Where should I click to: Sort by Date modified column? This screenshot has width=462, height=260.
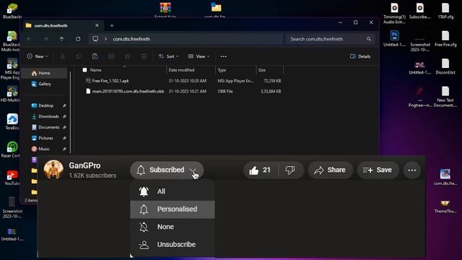click(181, 70)
